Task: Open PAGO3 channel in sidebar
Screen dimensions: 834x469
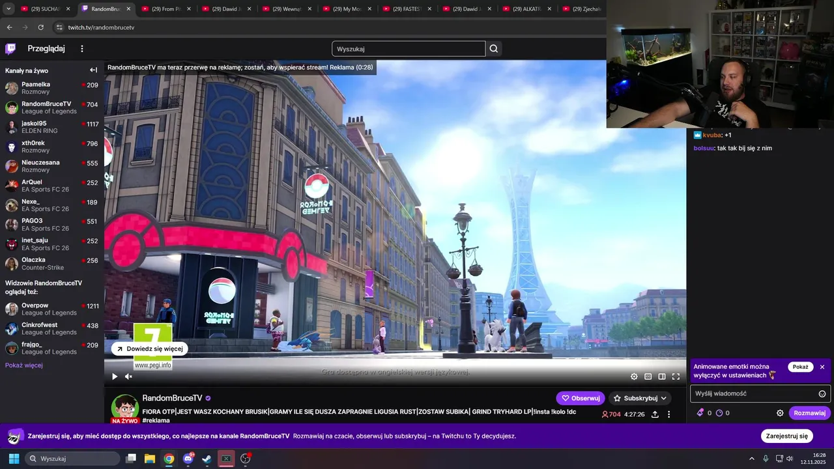Action: click(51, 225)
